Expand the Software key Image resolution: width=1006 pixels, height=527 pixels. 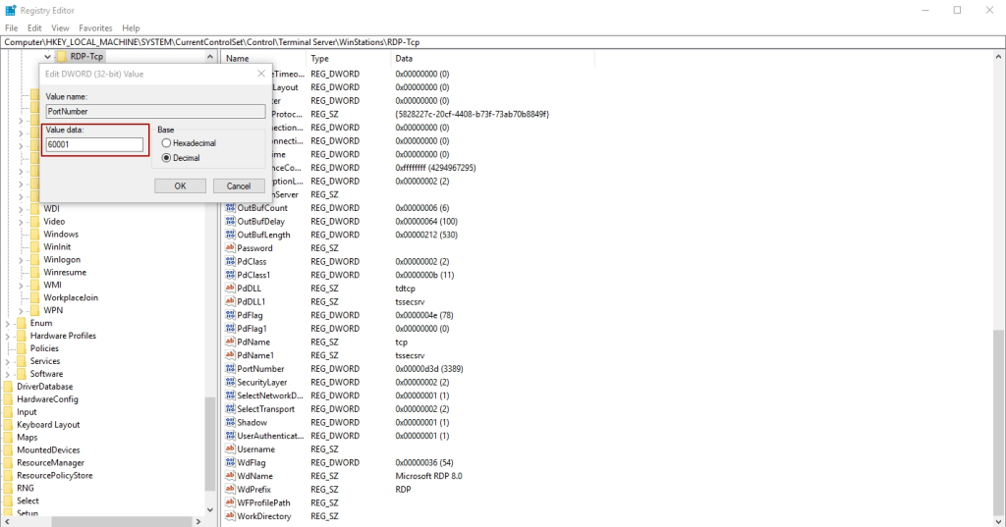coord(8,375)
